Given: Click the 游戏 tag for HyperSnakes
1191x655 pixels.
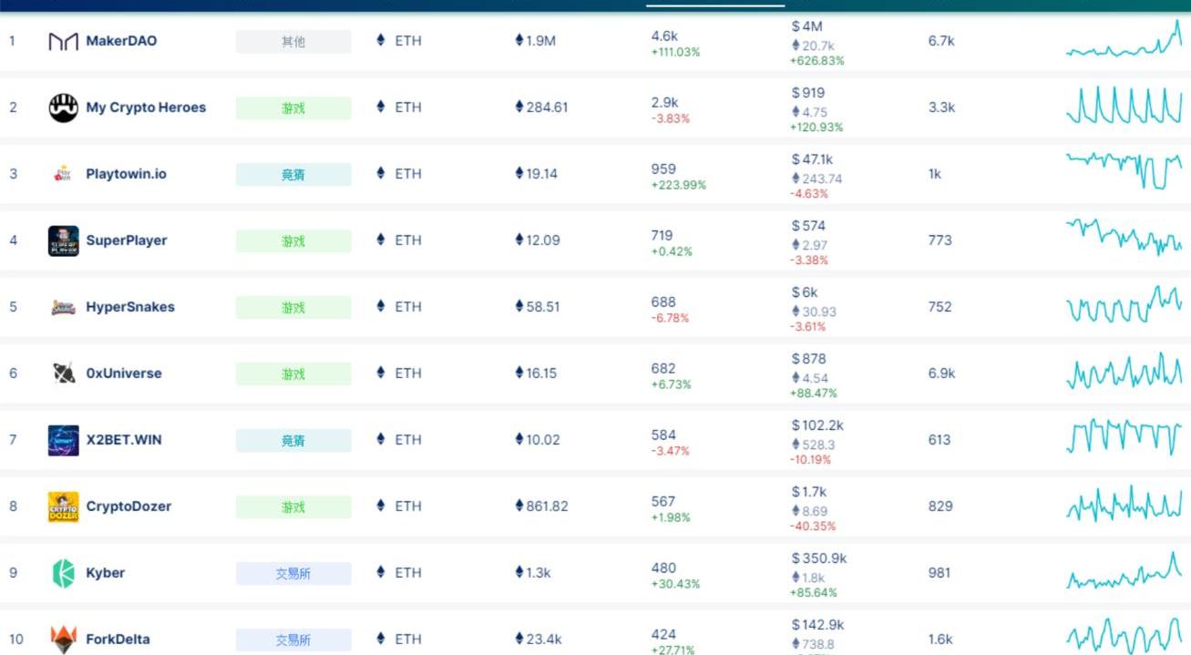Looking at the screenshot, I should tap(293, 308).
